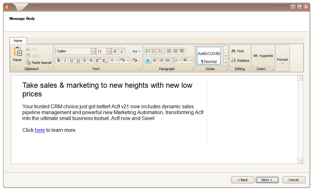Insert a Hyperlink from ribbon

pyautogui.click(x=263, y=56)
